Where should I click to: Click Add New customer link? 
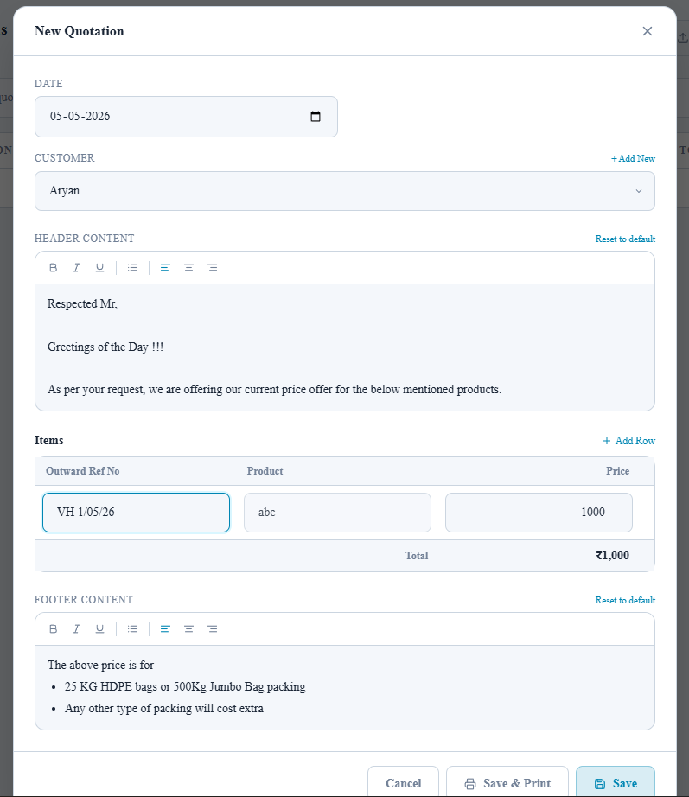point(633,158)
